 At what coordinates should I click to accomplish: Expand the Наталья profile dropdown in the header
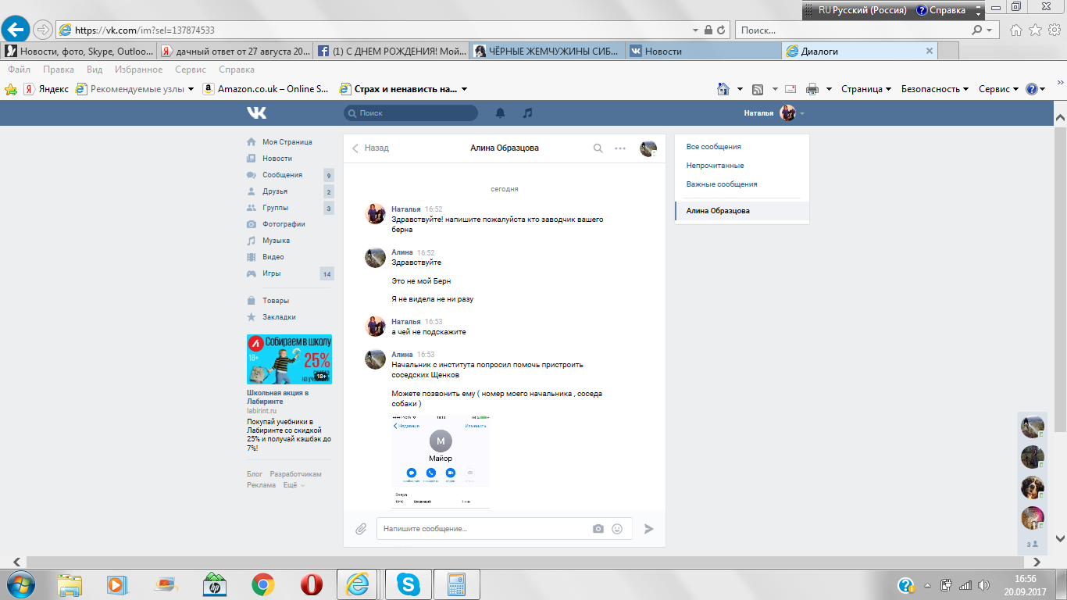pyautogui.click(x=773, y=113)
